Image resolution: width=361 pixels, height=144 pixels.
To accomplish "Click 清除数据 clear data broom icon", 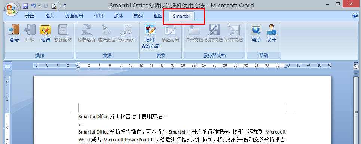I will [107, 33].
